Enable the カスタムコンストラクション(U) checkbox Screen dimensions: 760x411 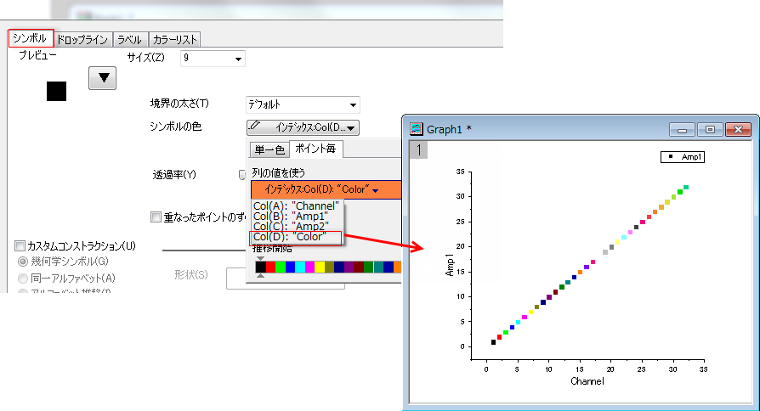[x=20, y=246]
